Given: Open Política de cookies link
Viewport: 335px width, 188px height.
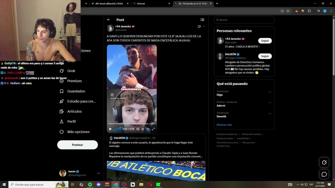Looking at the screenshot, I should click(x=225, y=138).
